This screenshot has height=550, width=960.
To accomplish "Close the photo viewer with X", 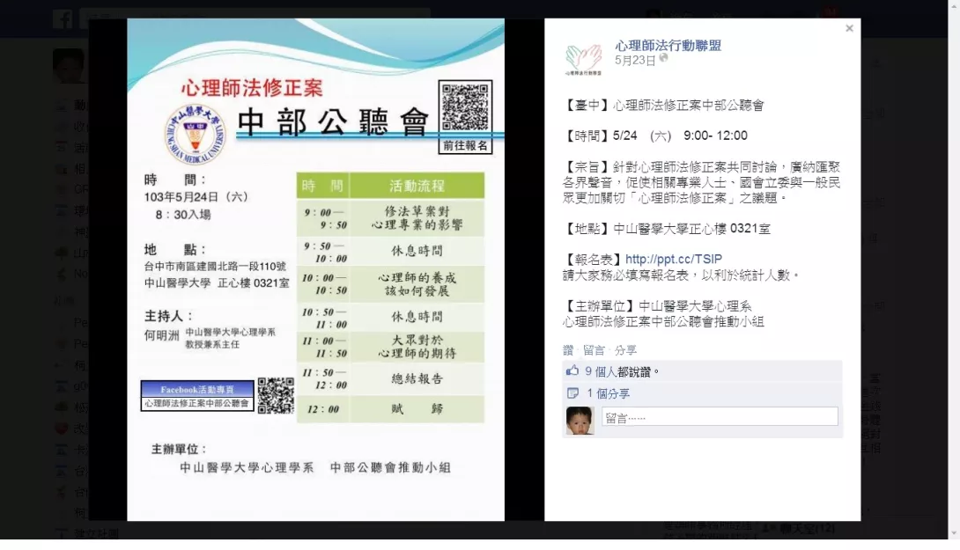I will [x=849, y=28].
